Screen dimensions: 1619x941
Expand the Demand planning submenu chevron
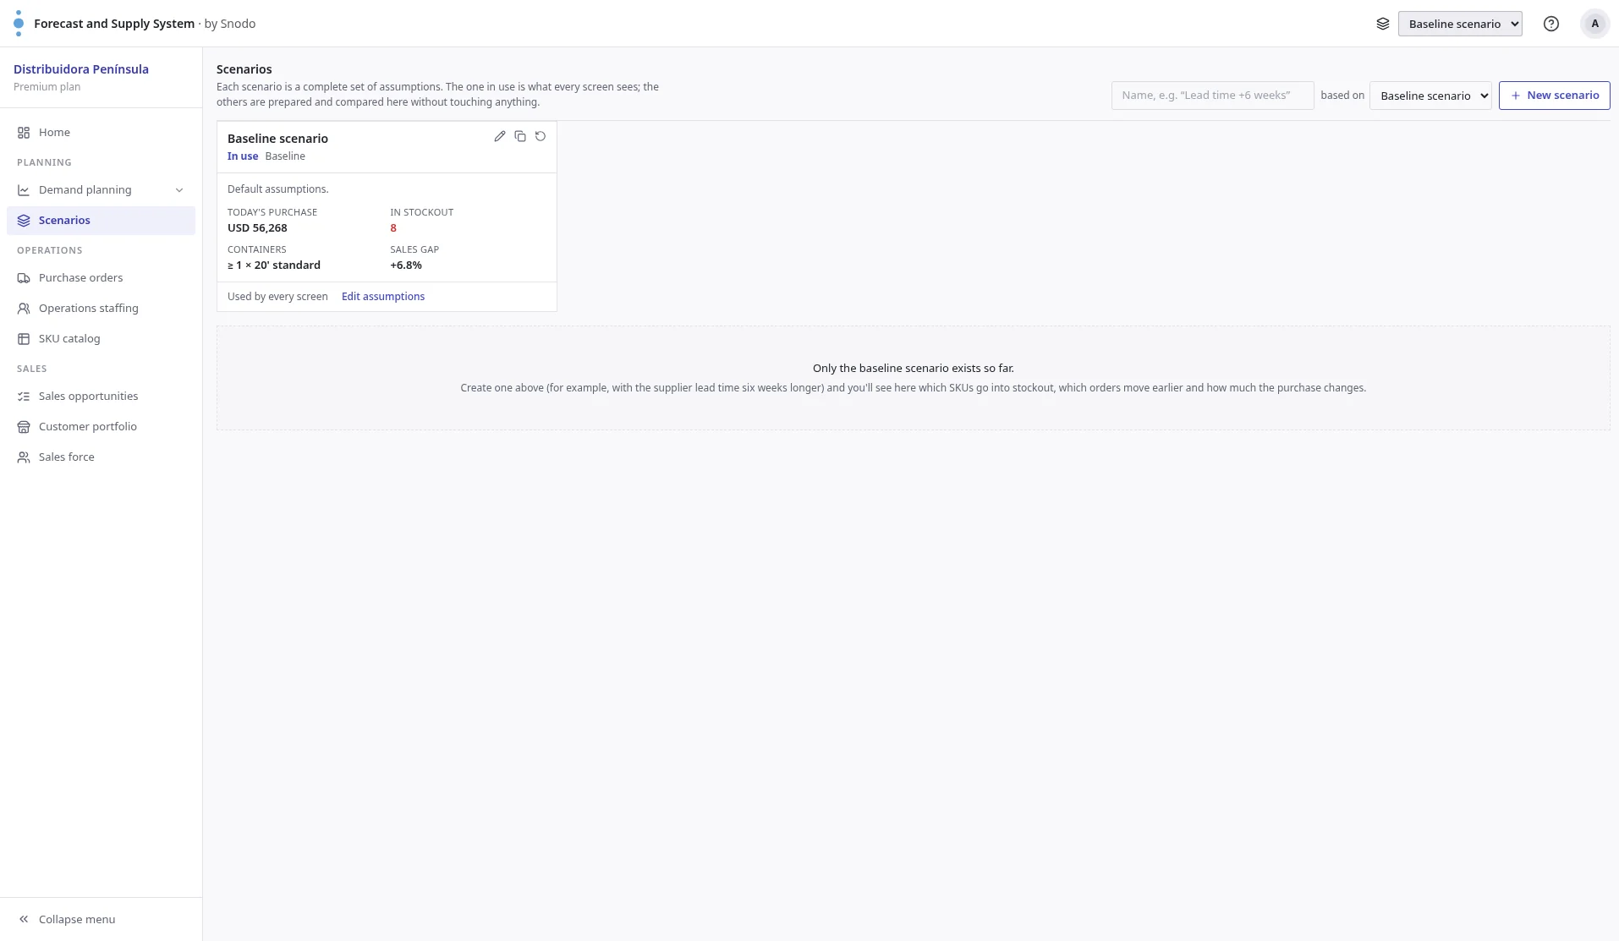click(179, 190)
